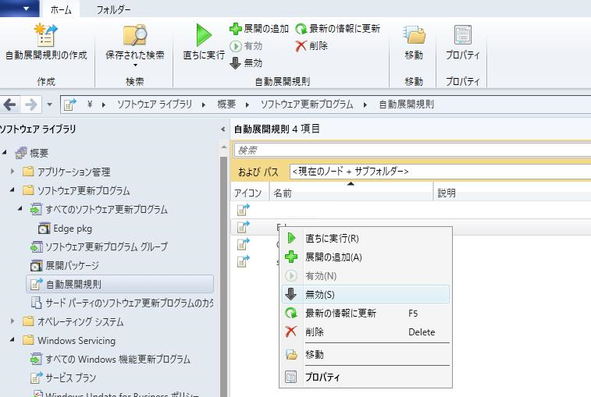
Task: Select プロパティ in the context menu
Action: point(322,377)
